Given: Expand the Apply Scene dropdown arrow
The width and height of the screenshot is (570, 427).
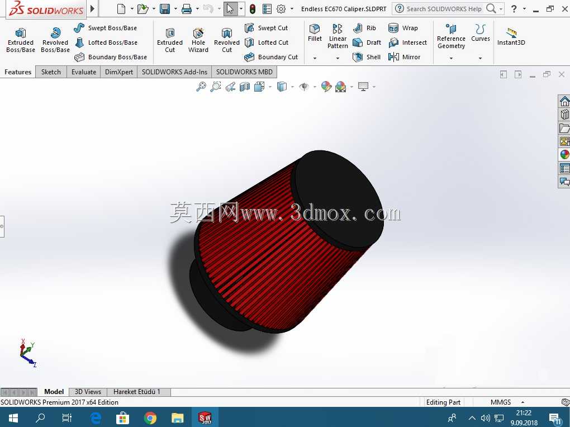Looking at the screenshot, I should (x=351, y=87).
